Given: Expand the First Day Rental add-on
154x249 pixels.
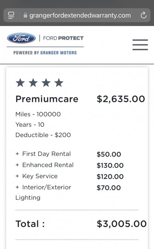Looking at the screenshot, I should [43, 154].
